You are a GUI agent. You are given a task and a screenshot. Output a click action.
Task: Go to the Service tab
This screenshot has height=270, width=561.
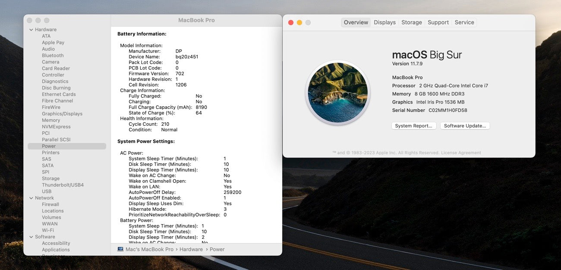point(464,22)
